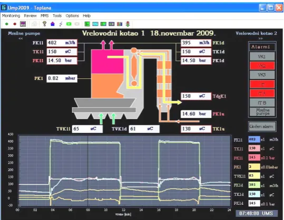Select the red VK2 alarm button

click(x=262, y=66)
